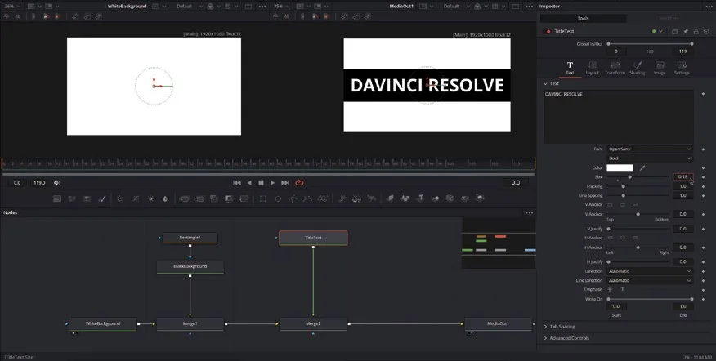
Task: Switch to the Settings tab
Action: [x=682, y=69]
